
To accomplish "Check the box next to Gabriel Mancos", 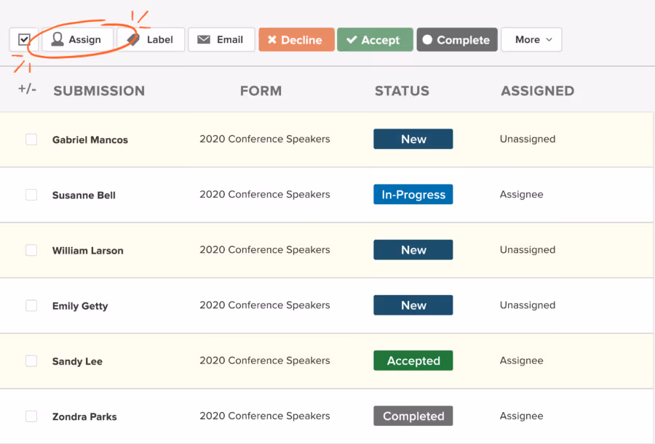I will point(31,139).
